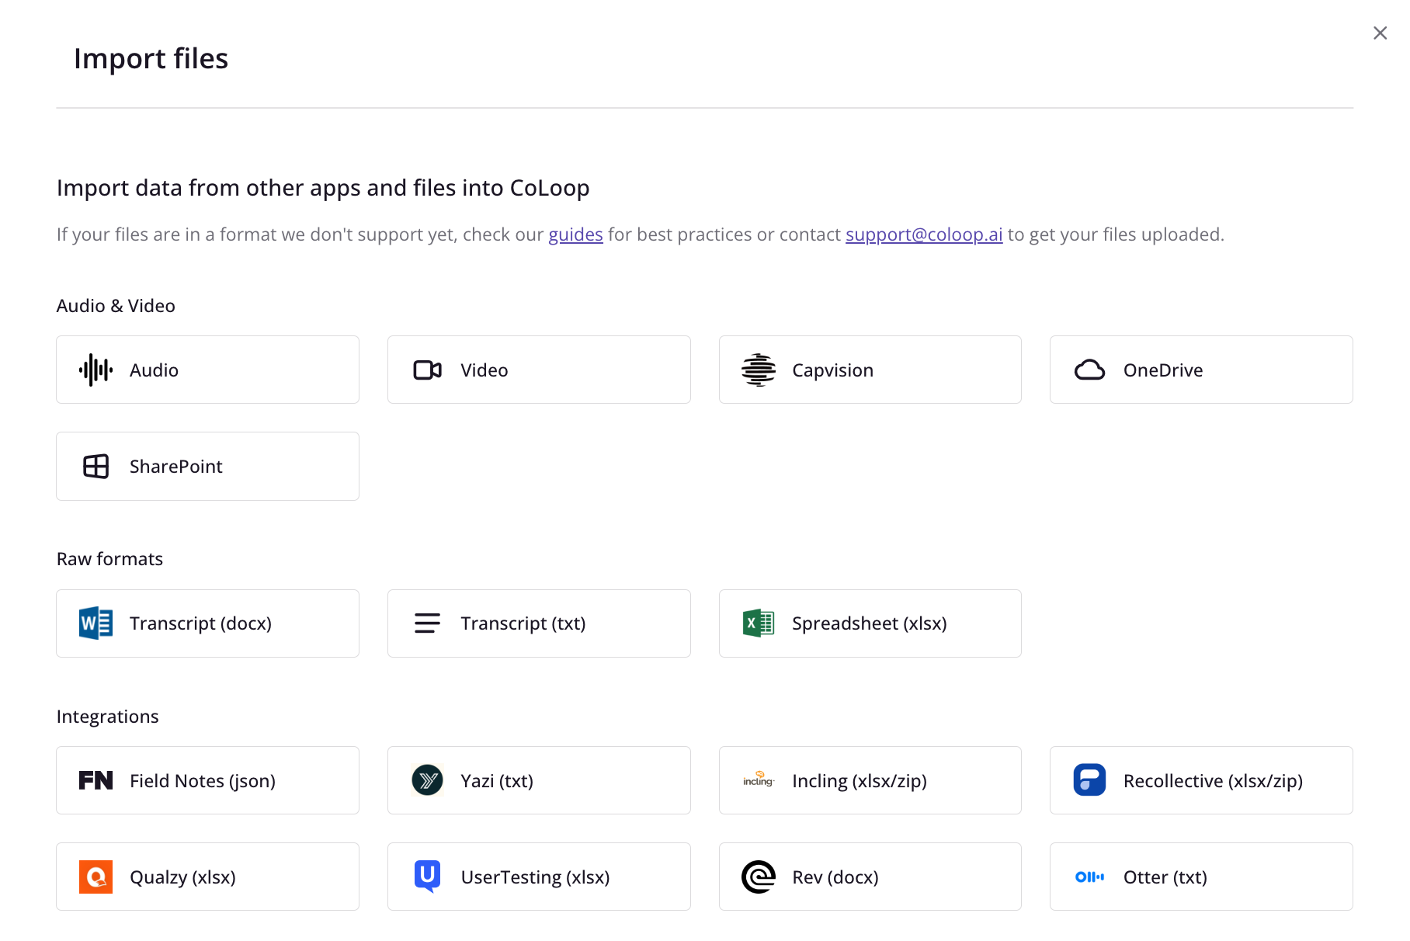Select Rev (docx) import option
Image resolution: width=1410 pixels, height=941 pixels.
[870, 877]
